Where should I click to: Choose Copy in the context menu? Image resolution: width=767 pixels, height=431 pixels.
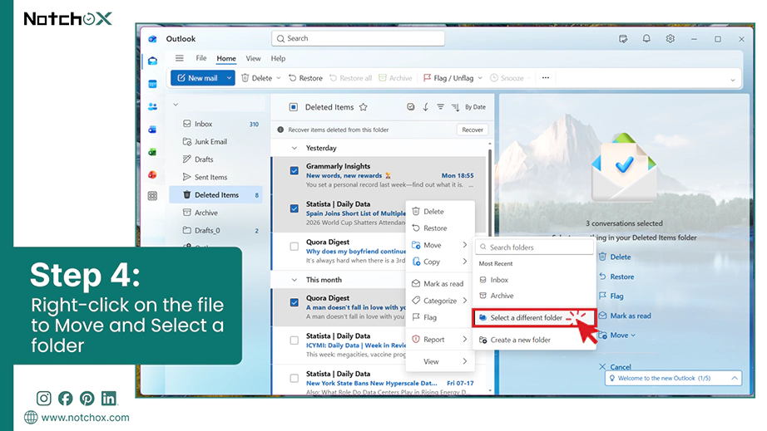tap(440, 262)
